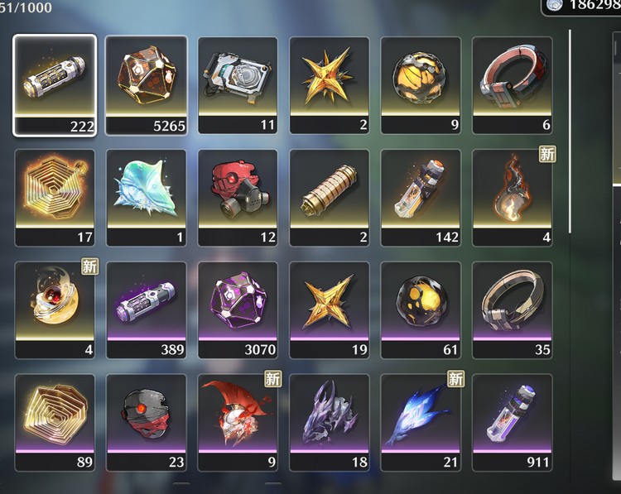Open the new flame wisp item with count 4

(512, 198)
